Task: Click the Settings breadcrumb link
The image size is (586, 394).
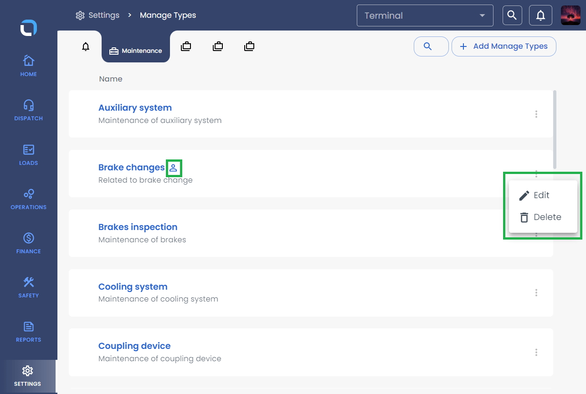Action: (104, 15)
